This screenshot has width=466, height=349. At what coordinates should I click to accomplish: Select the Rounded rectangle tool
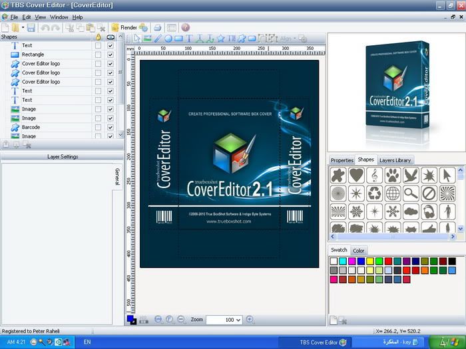click(x=252, y=39)
